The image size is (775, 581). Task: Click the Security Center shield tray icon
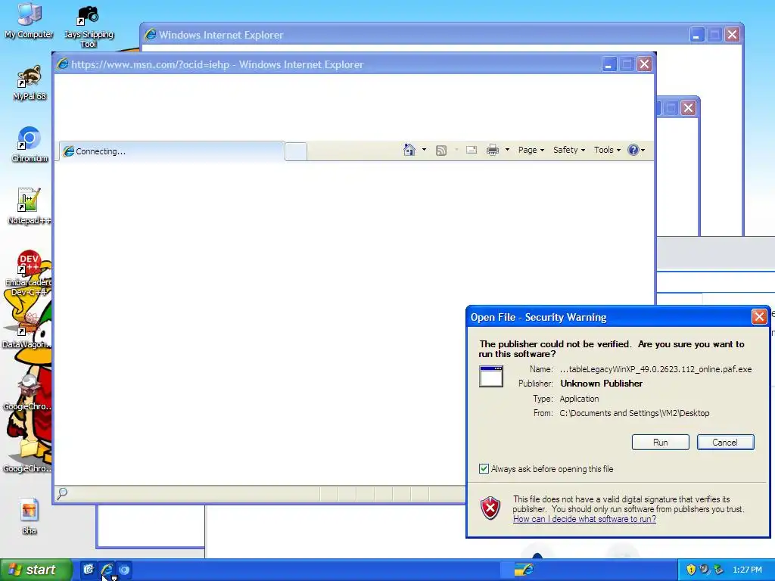tap(691, 570)
